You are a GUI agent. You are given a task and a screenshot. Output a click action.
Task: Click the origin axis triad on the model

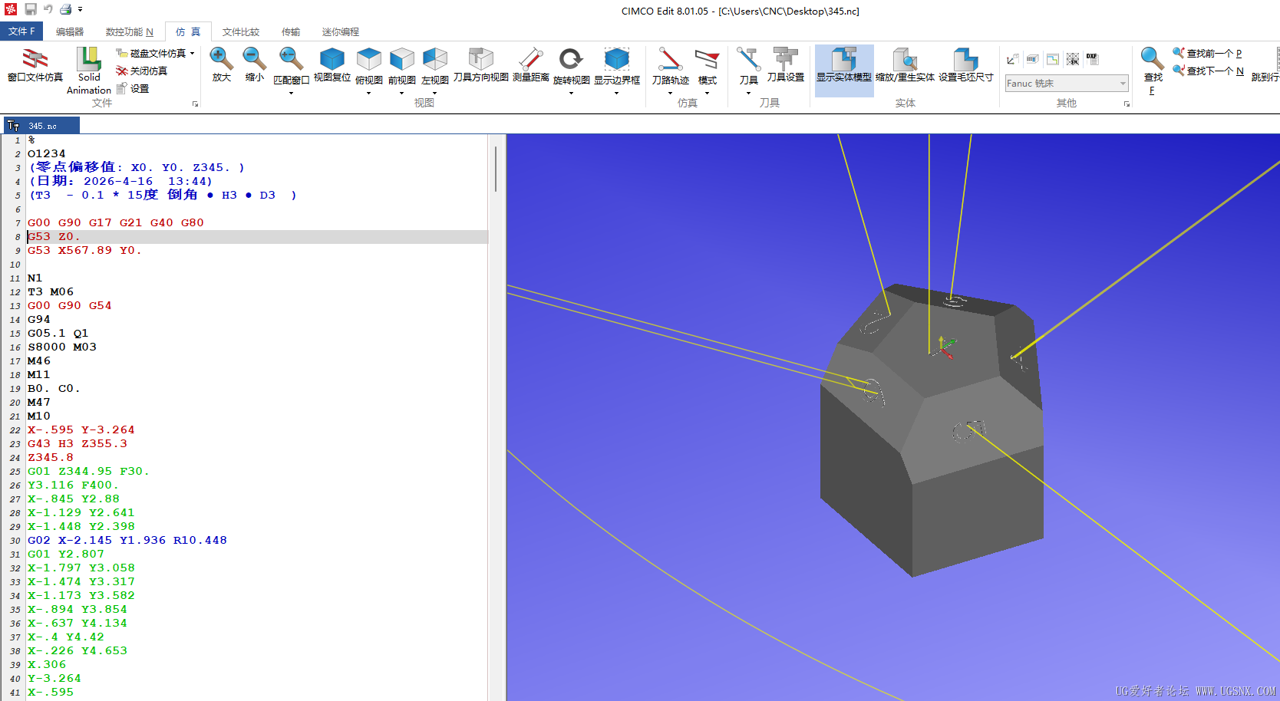pos(943,347)
